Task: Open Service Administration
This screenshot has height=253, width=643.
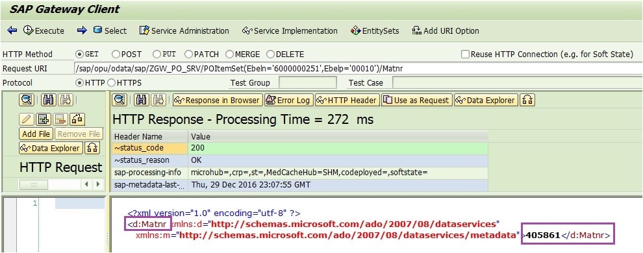Action: pos(184,30)
